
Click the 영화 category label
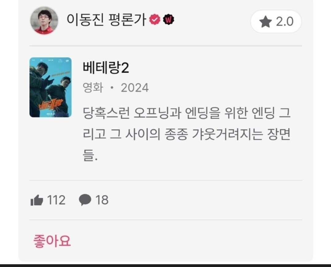click(93, 88)
